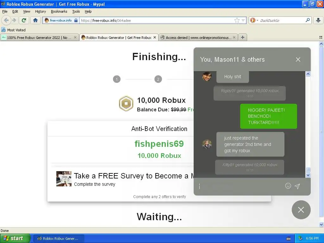This screenshot has width=324, height=243.
Task: Click avatar beside 'just repeated the generator' message
Action: pos(207,144)
